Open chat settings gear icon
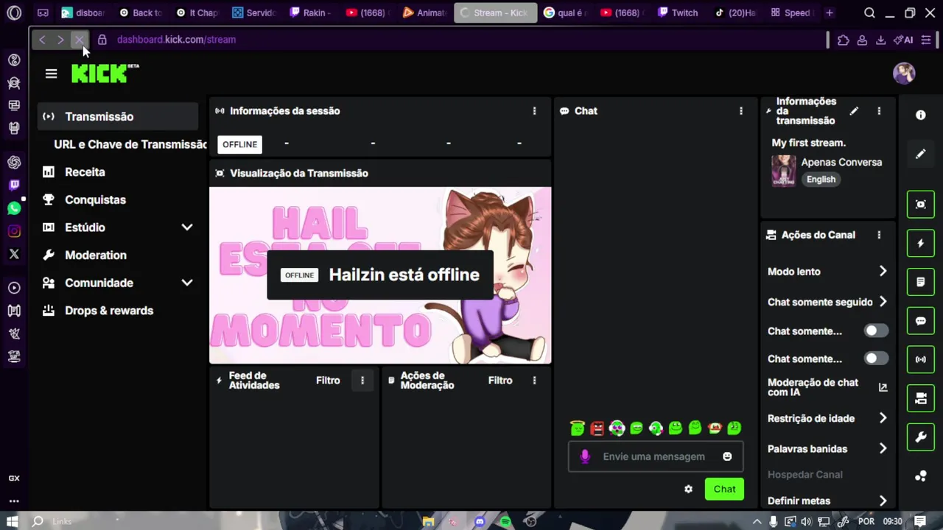This screenshot has height=530, width=943. 688,490
